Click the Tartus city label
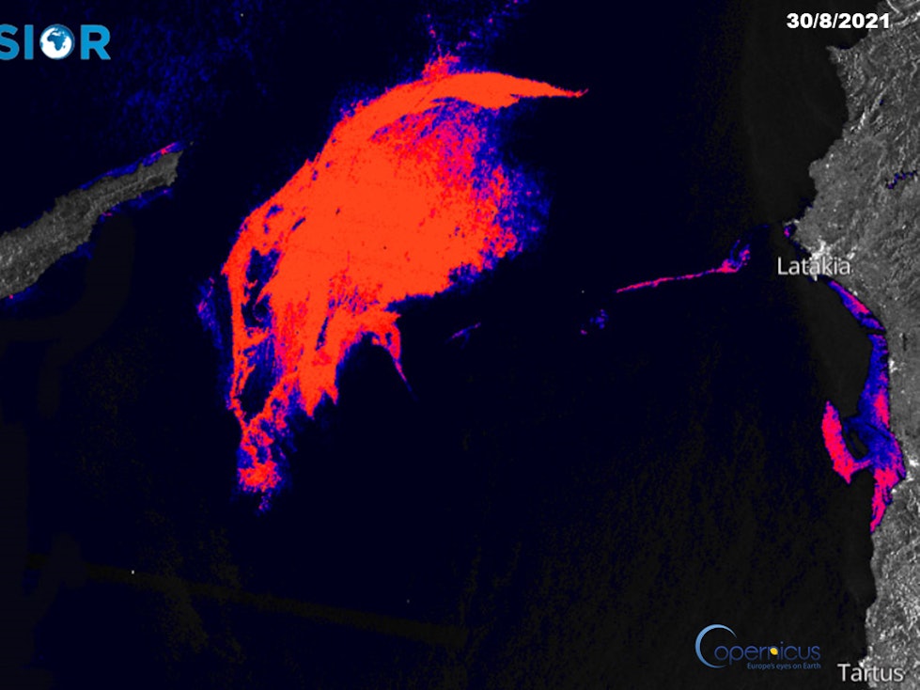The width and height of the screenshot is (920, 690). (870, 673)
